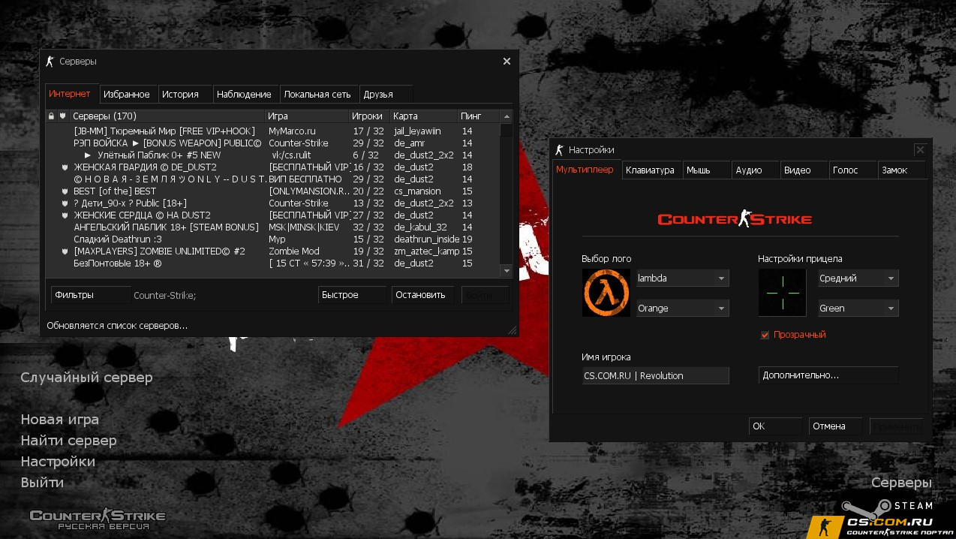Close the Серверы window

507,62
